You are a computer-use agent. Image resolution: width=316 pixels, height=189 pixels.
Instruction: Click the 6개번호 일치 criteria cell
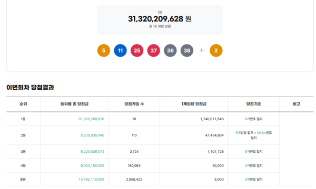point(253,119)
